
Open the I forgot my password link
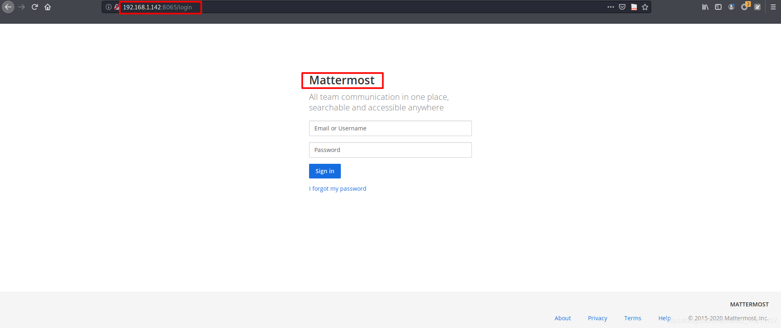[338, 189]
